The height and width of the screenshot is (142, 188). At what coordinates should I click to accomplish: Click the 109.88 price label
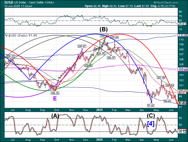(115, 37)
